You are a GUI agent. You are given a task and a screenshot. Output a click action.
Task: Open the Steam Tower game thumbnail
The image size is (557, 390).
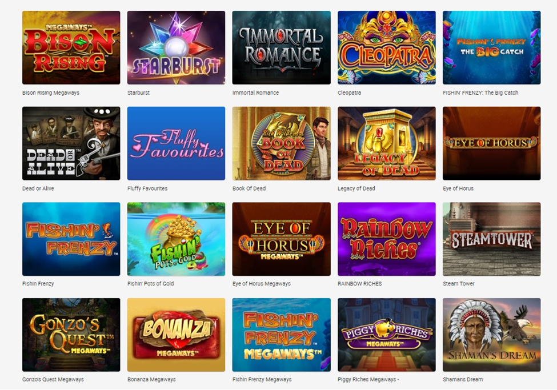click(x=492, y=239)
